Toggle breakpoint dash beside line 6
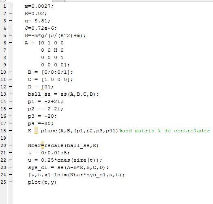Screen dimensions: 213x204 coord(10,43)
